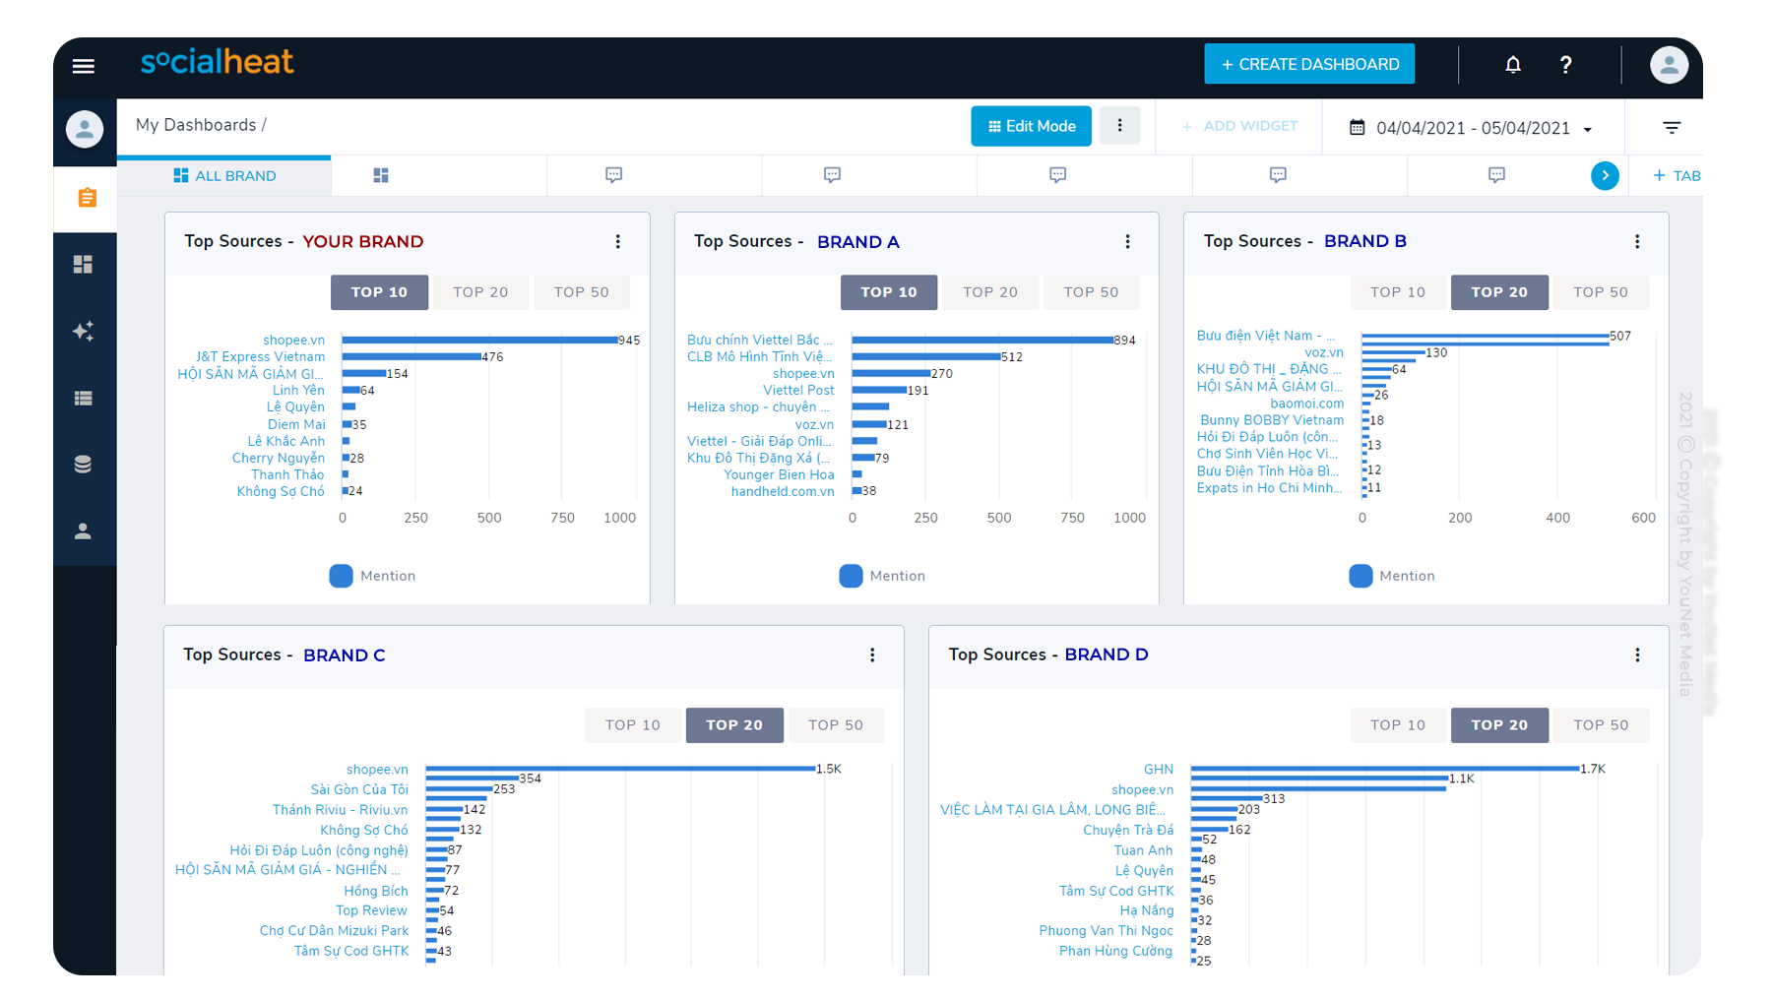The width and height of the screenshot is (1772, 998).
Task: Open dashboard grid icon in sidebar
Action: point(84,265)
